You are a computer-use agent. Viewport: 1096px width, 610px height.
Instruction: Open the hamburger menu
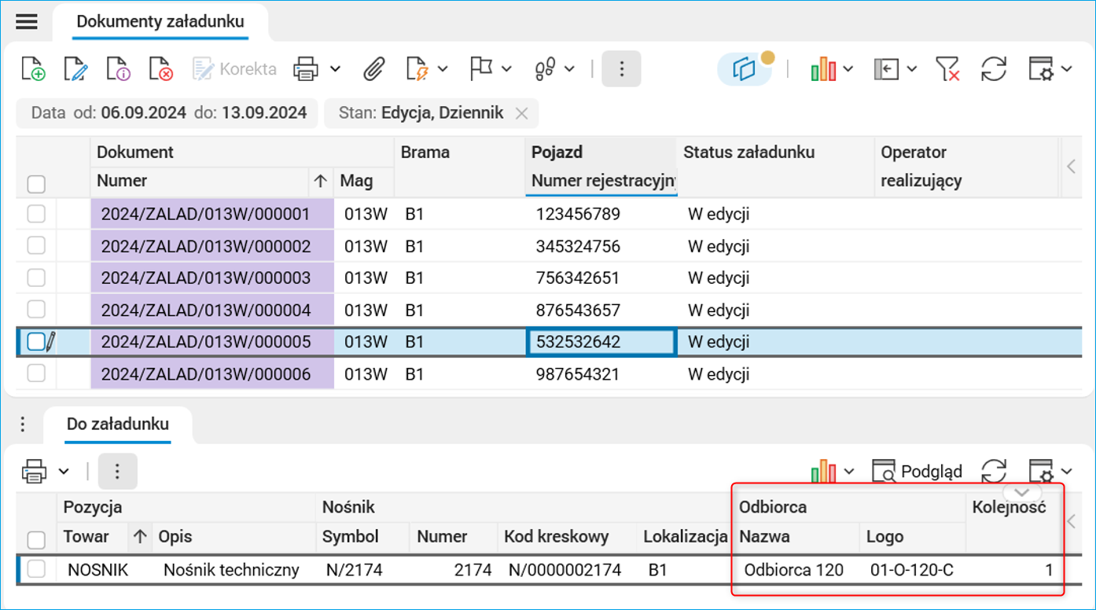(26, 21)
